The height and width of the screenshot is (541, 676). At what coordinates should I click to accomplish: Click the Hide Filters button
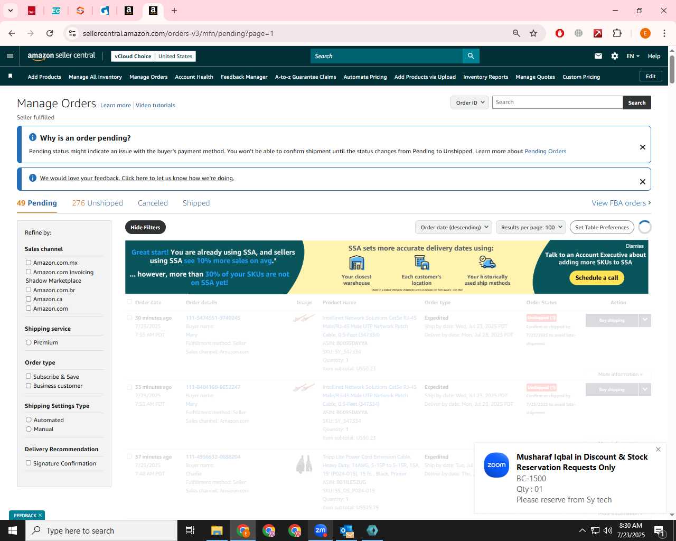coord(145,227)
